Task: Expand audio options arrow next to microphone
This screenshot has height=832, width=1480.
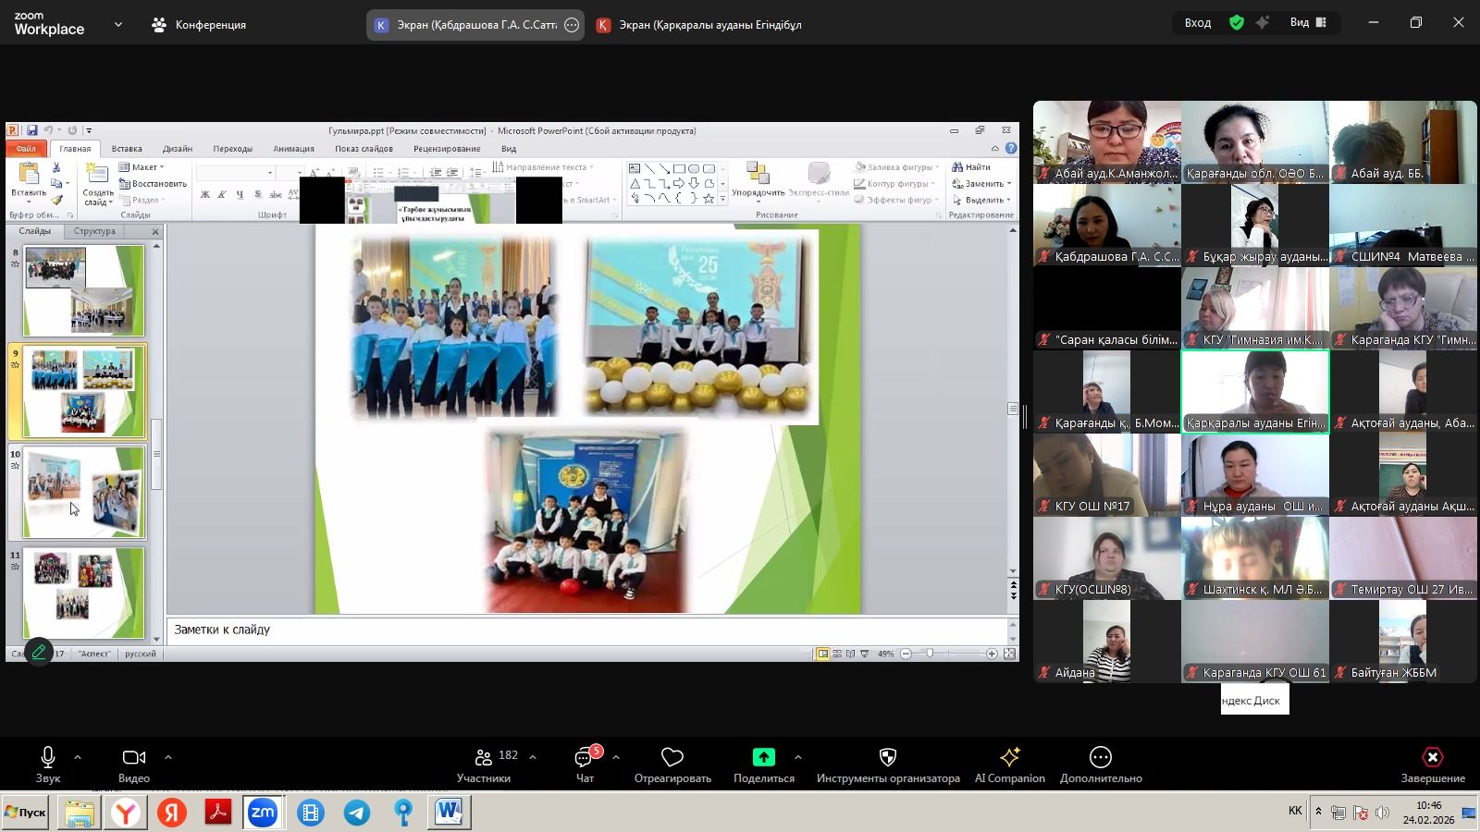Action: 78,757
